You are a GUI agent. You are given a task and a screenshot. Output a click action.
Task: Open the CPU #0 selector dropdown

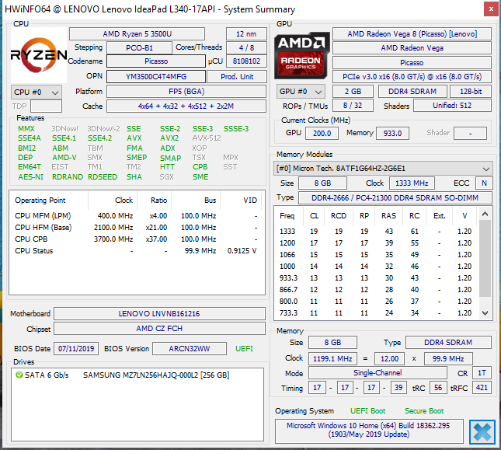[x=36, y=92]
